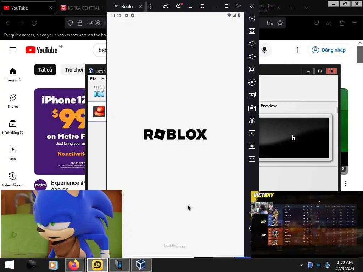
Task: Open the LDPlayer account profile icon
Action: 179,6
